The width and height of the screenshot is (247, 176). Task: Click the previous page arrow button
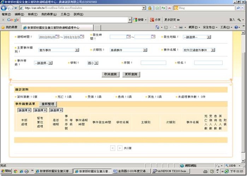(113, 148)
